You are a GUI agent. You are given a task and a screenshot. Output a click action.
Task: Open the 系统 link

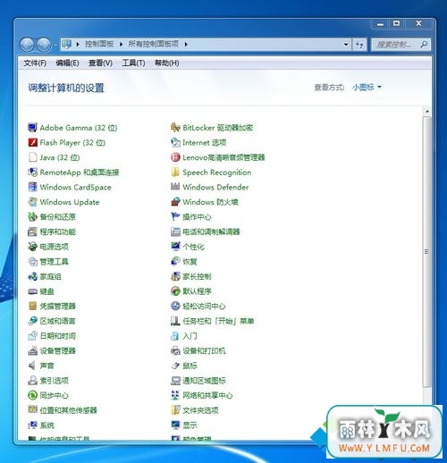(47, 425)
